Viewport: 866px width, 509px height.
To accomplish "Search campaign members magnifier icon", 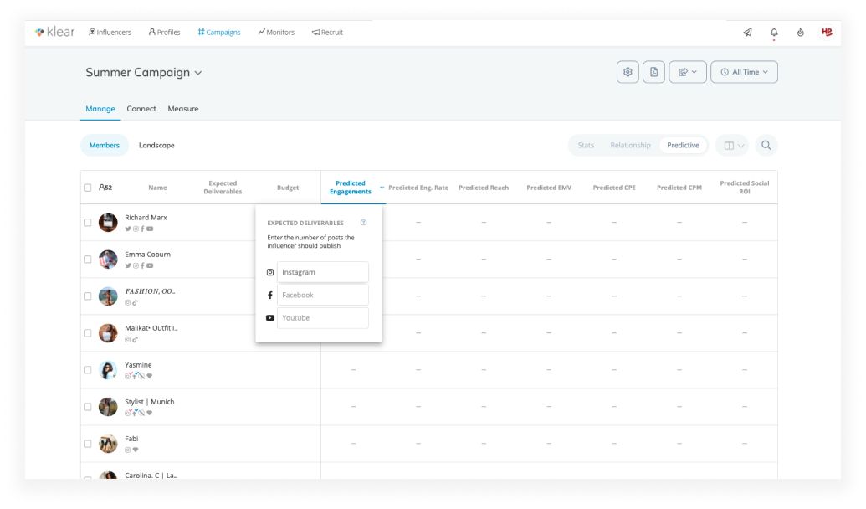I will coord(766,146).
